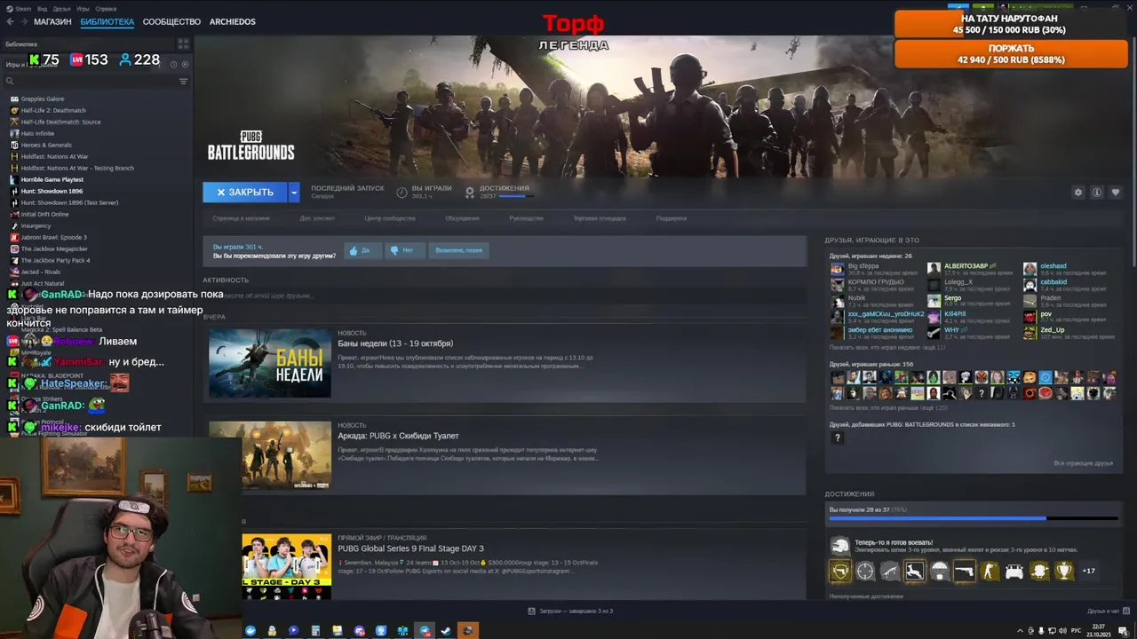Go forward with the right navigation arrow
The height and width of the screenshot is (639, 1137).
click(23, 21)
